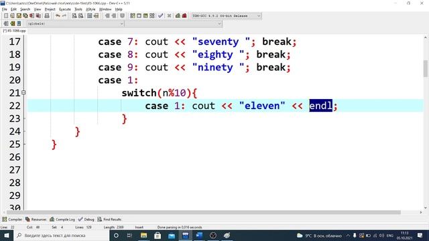Click the selected word endl on line 22

[x=320, y=106]
